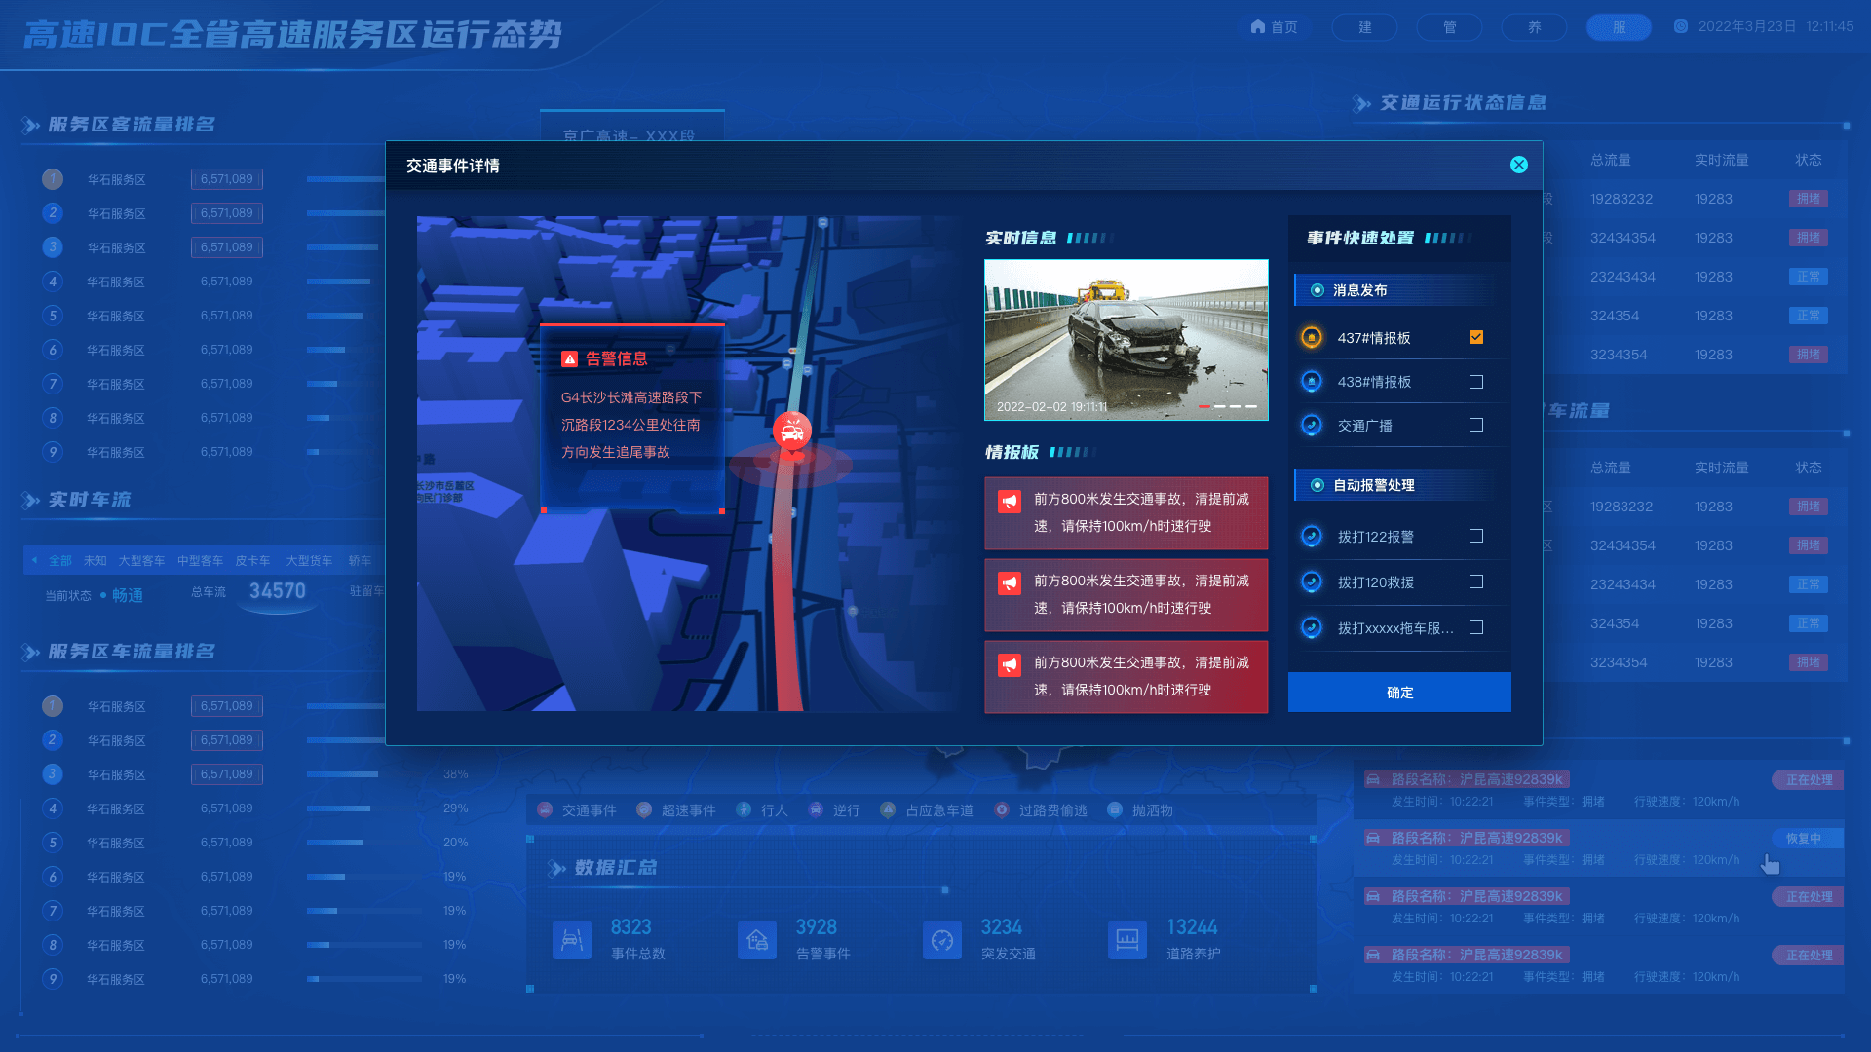Click the 437#情报板 signboard icon
Image resolution: width=1871 pixels, height=1052 pixels.
1311,337
